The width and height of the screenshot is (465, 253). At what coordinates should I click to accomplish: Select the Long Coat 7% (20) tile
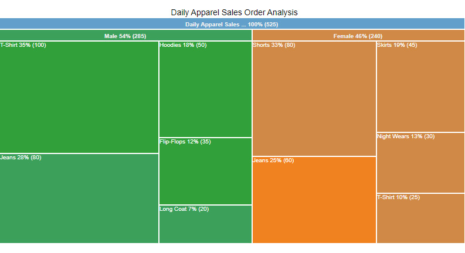[x=205, y=224]
